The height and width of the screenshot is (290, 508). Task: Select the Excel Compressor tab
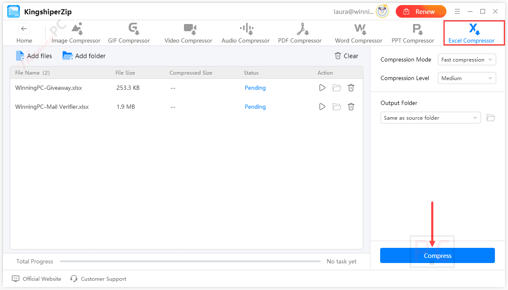pos(474,33)
